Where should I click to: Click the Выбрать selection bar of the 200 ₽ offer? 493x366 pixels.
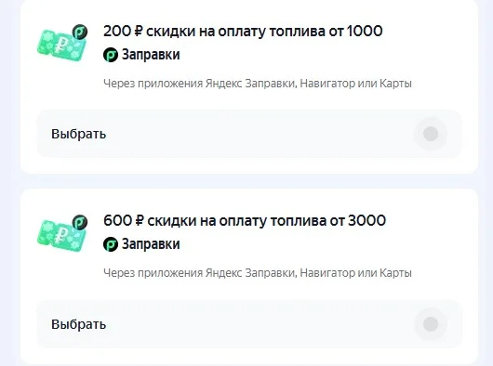pyautogui.click(x=249, y=134)
